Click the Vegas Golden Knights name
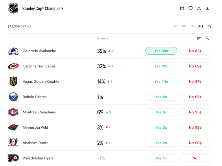 [x=41, y=82]
